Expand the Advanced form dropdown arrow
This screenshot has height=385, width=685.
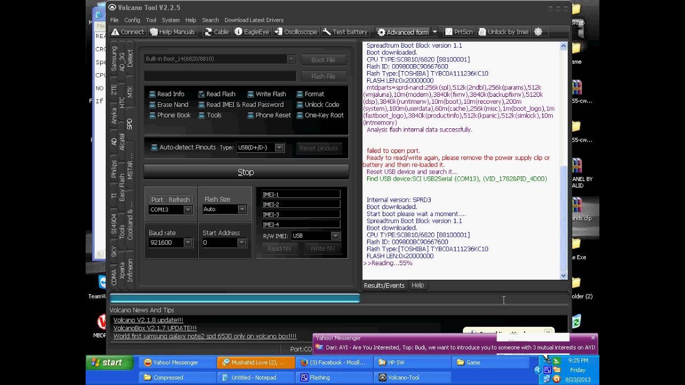point(435,32)
